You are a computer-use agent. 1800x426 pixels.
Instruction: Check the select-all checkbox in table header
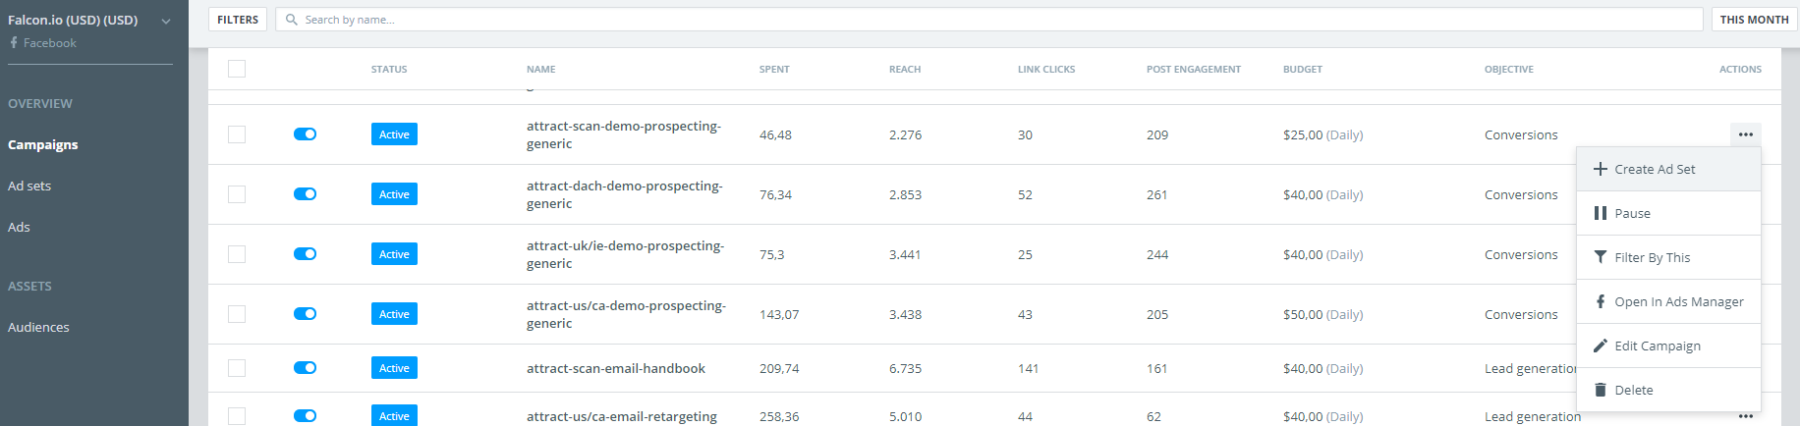(x=237, y=69)
